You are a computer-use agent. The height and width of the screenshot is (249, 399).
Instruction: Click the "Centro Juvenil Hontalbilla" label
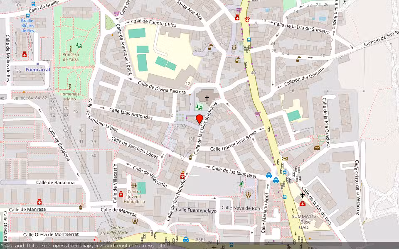point(134,197)
